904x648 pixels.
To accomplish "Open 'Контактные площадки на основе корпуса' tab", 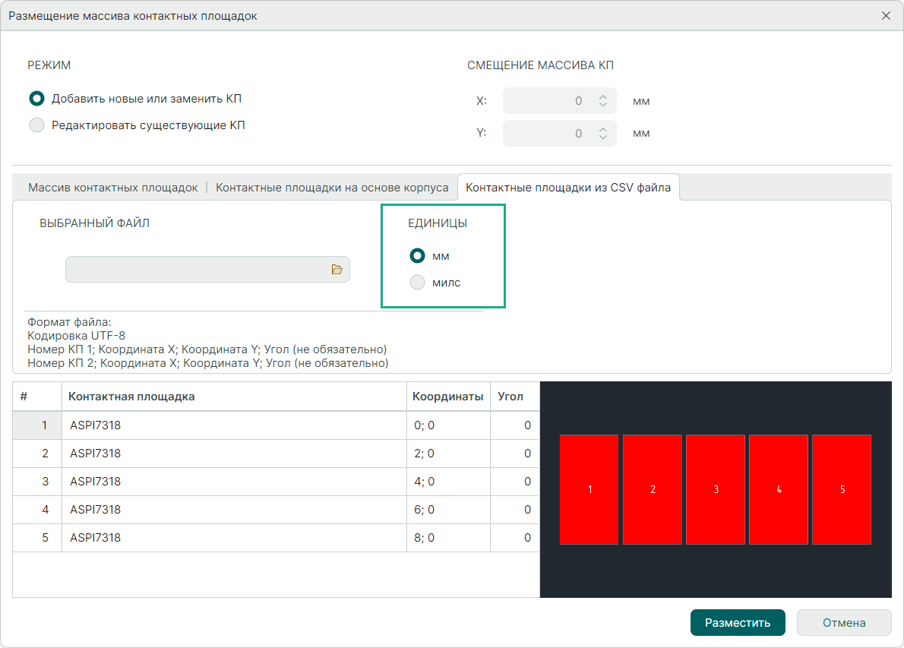I will coord(332,188).
